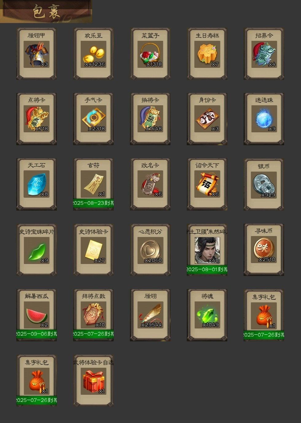Screen dimensions: 301x423
Task: Click the 天工石 blue crystal item
Action: [x=37, y=184]
